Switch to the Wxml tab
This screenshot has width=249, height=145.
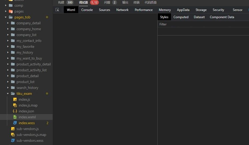71,10
